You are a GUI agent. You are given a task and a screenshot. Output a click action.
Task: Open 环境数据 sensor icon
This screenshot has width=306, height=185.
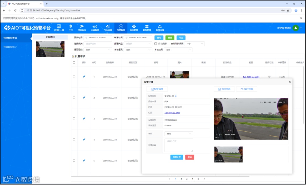click(95, 28)
